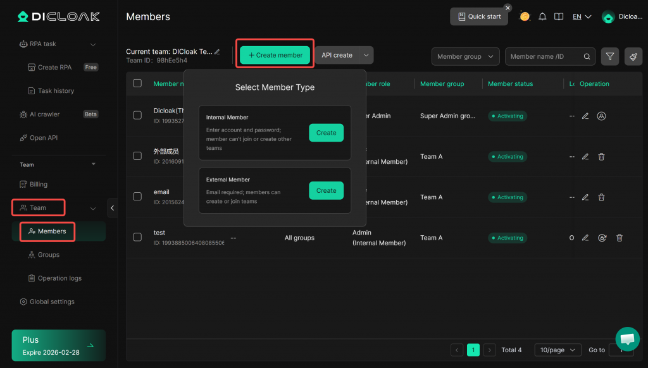648x368 pixels.
Task: Expand the 10/page pagination dropdown
Action: pyautogui.click(x=558, y=350)
